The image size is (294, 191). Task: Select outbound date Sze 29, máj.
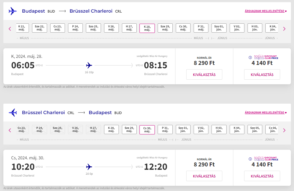(x=165, y=28)
